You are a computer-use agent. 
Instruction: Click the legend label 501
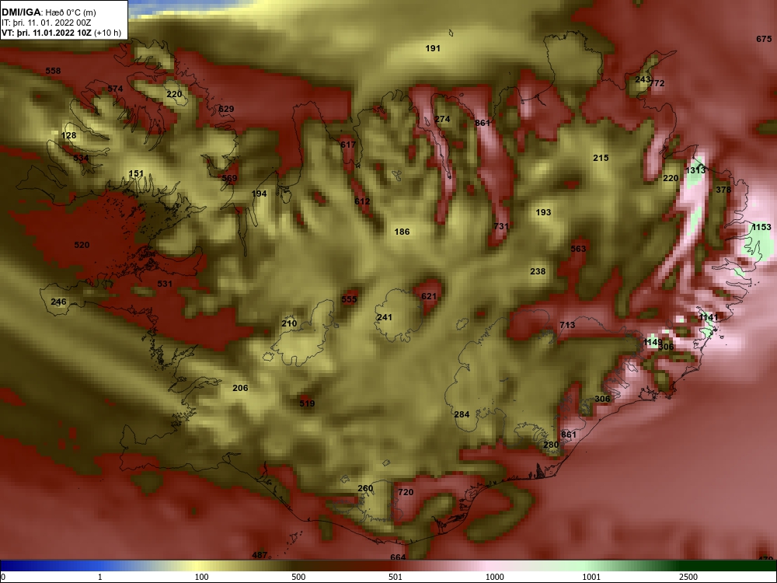click(x=395, y=577)
